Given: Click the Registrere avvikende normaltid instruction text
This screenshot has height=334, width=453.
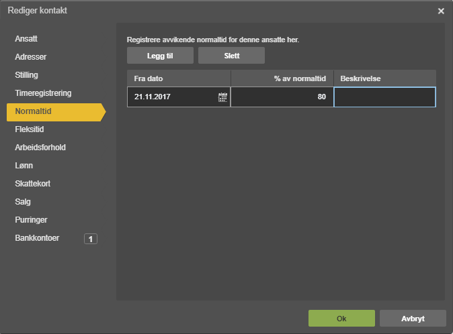Looking at the screenshot, I should coord(213,40).
